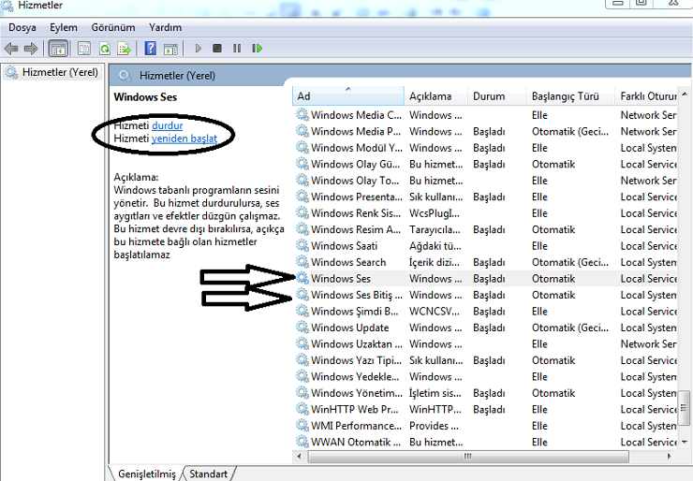Click the Back arrow toolbar icon
The width and height of the screenshot is (693, 481).
pos(11,48)
